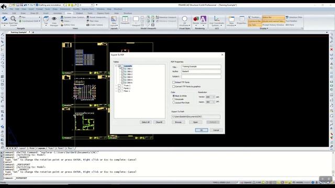The height and width of the screenshot is (188, 335).
Task: Open the Properties panel icon
Action: (242, 19)
